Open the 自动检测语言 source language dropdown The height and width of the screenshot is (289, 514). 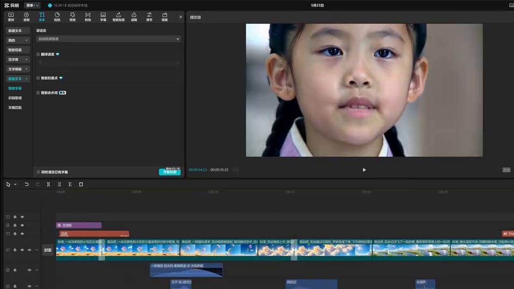click(108, 39)
